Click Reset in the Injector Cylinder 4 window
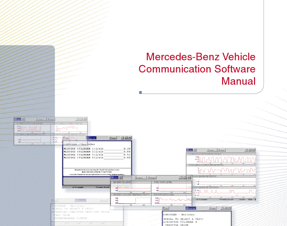The image size is (287, 226). pyautogui.click(x=213, y=208)
